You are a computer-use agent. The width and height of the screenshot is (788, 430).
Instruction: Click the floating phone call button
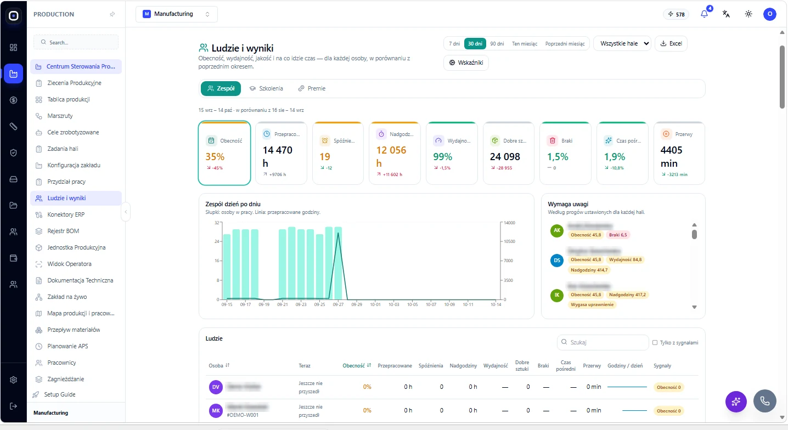coord(764,401)
